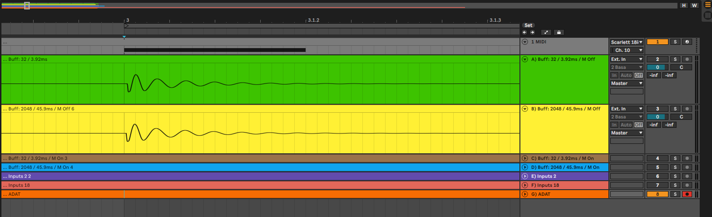Image resolution: width=712 pixels, height=217 pixels.
Task: Open the Scarlett 18i MIDI input dropdown
Action: (x=627, y=42)
